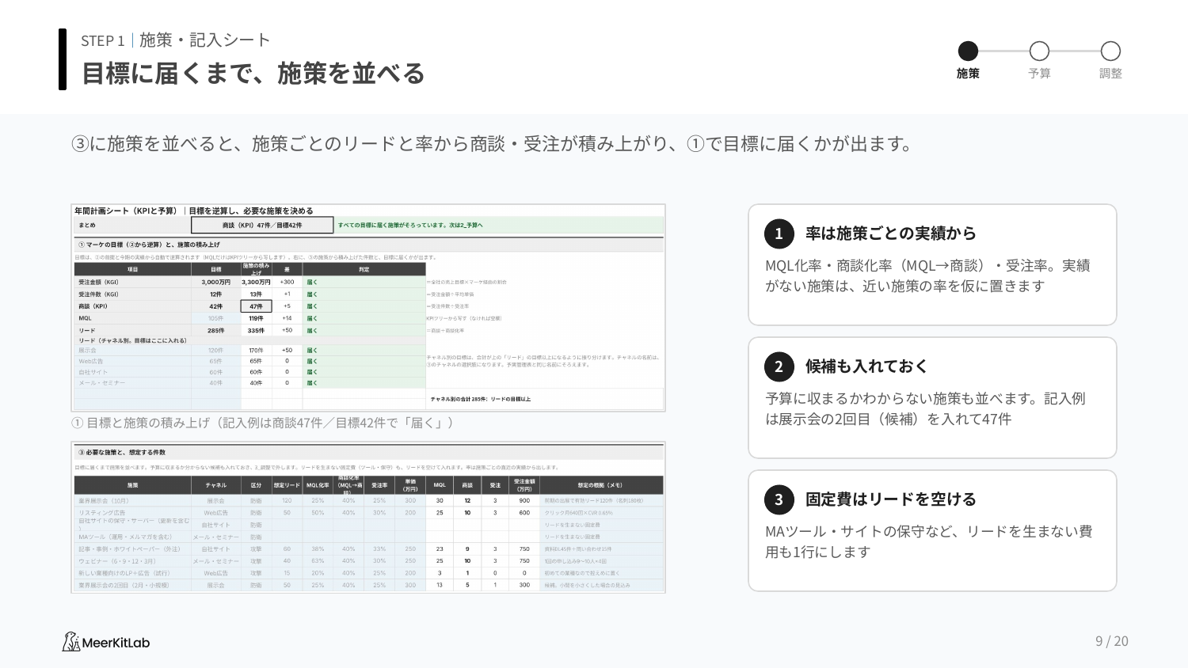Click the 335件 cell in リード row
This screenshot has width=1188, height=668.
click(x=256, y=331)
